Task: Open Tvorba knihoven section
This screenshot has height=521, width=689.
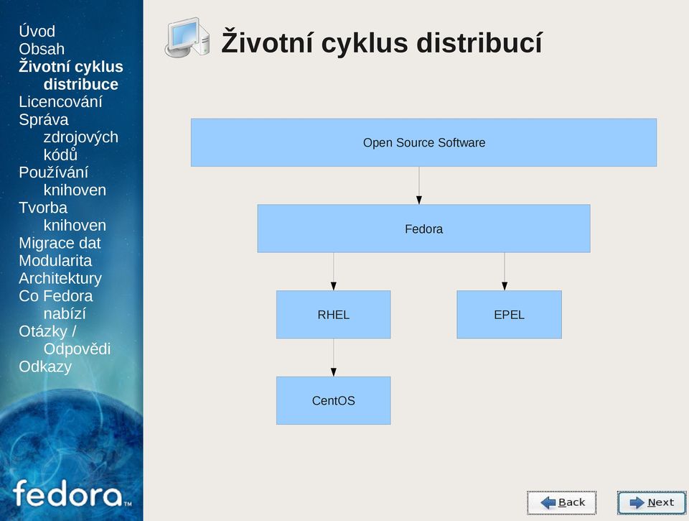Action: 62,216
